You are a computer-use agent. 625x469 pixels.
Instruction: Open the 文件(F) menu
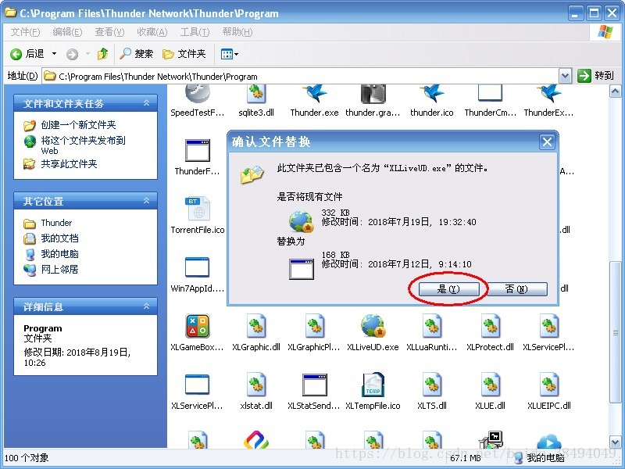point(25,32)
